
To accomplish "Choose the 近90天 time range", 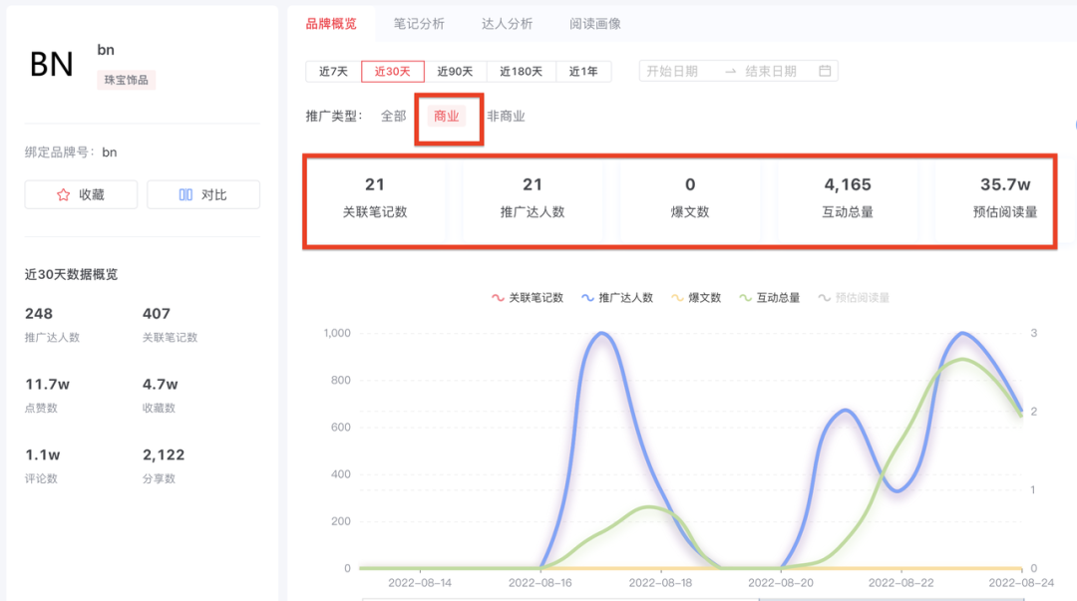I will pos(455,71).
